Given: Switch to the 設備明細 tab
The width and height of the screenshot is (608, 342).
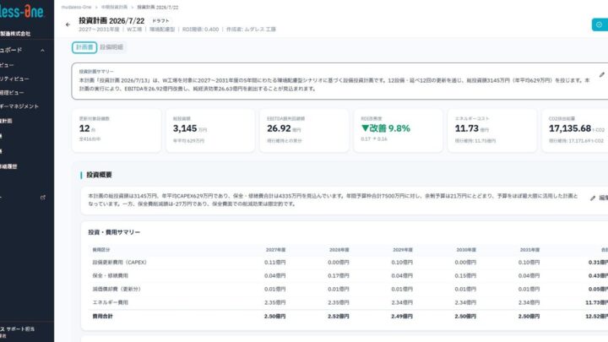Looking at the screenshot, I should [111, 47].
